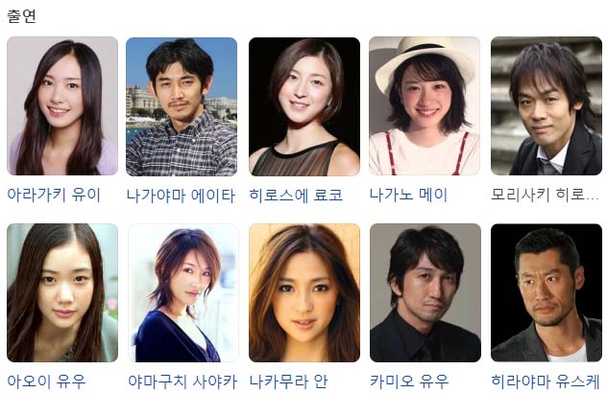Click the 나가야마 에이타 name link
The width and height of the screenshot is (607, 393).
tap(181, 196)
